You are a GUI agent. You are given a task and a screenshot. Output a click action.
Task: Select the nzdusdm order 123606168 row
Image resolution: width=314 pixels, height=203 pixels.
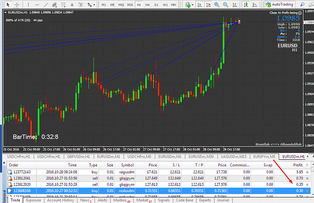point(159,191)
